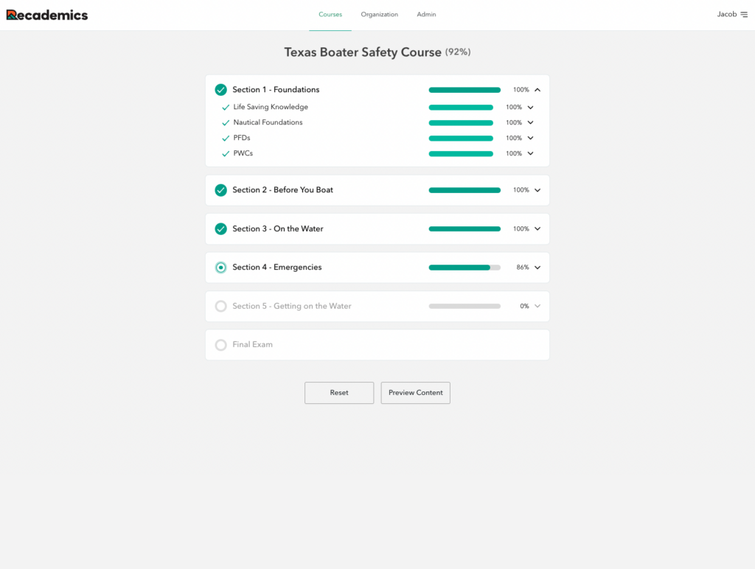Click the incomplete radio for Section 5

pyautogui.click(x=220, y=306)
